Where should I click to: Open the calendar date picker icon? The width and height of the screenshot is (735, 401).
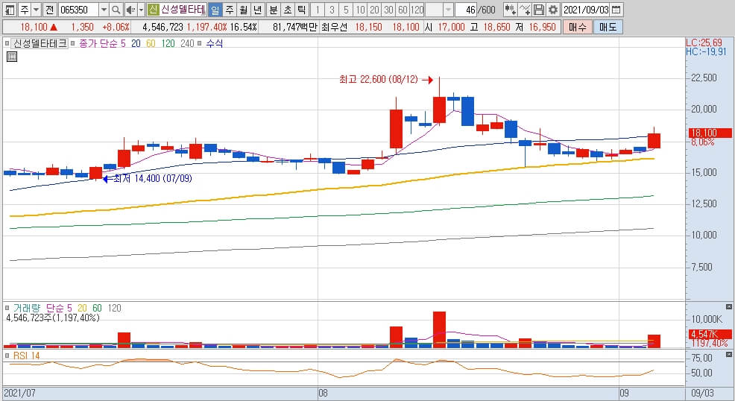pos(617,10)
